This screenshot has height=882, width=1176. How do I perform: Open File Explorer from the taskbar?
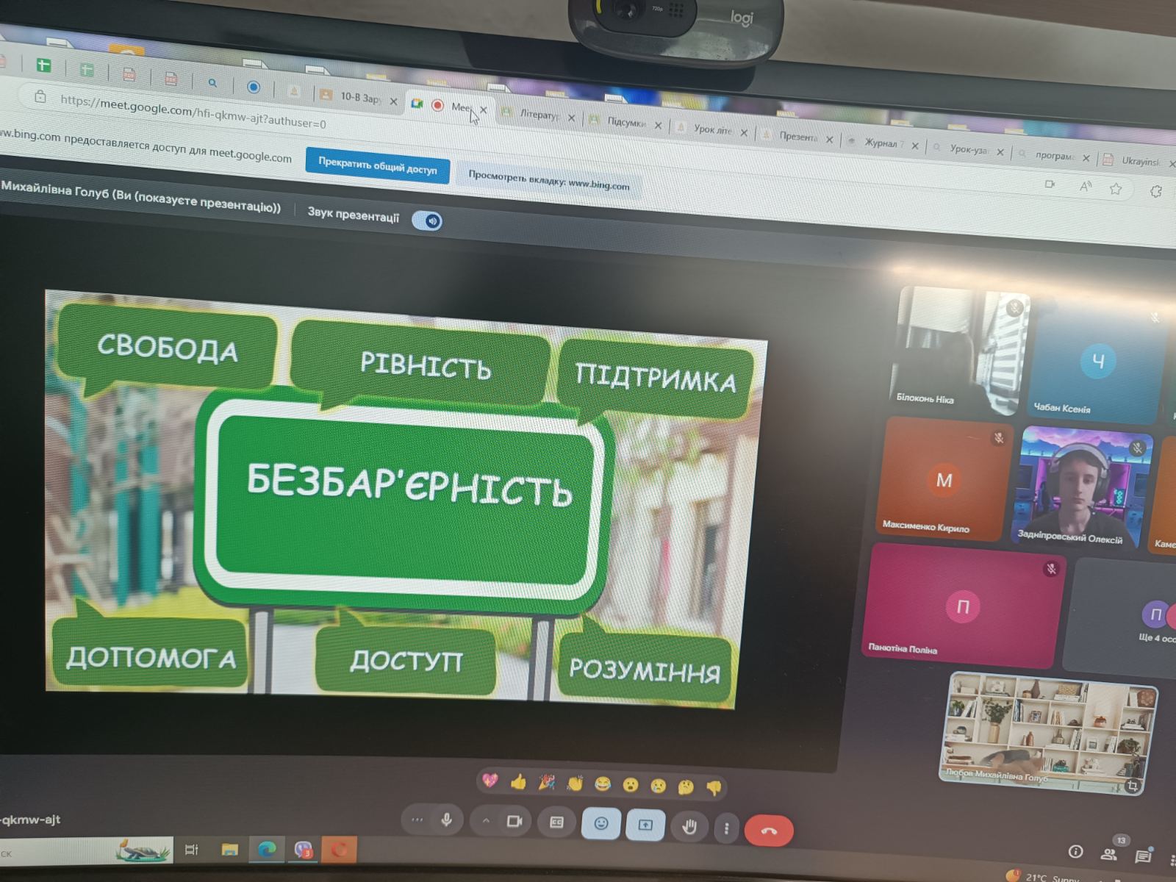(x=229, y=850)
